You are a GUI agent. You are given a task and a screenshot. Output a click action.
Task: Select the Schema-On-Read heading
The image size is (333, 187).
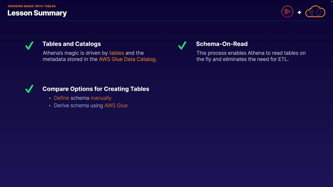[x=222, y=44]
